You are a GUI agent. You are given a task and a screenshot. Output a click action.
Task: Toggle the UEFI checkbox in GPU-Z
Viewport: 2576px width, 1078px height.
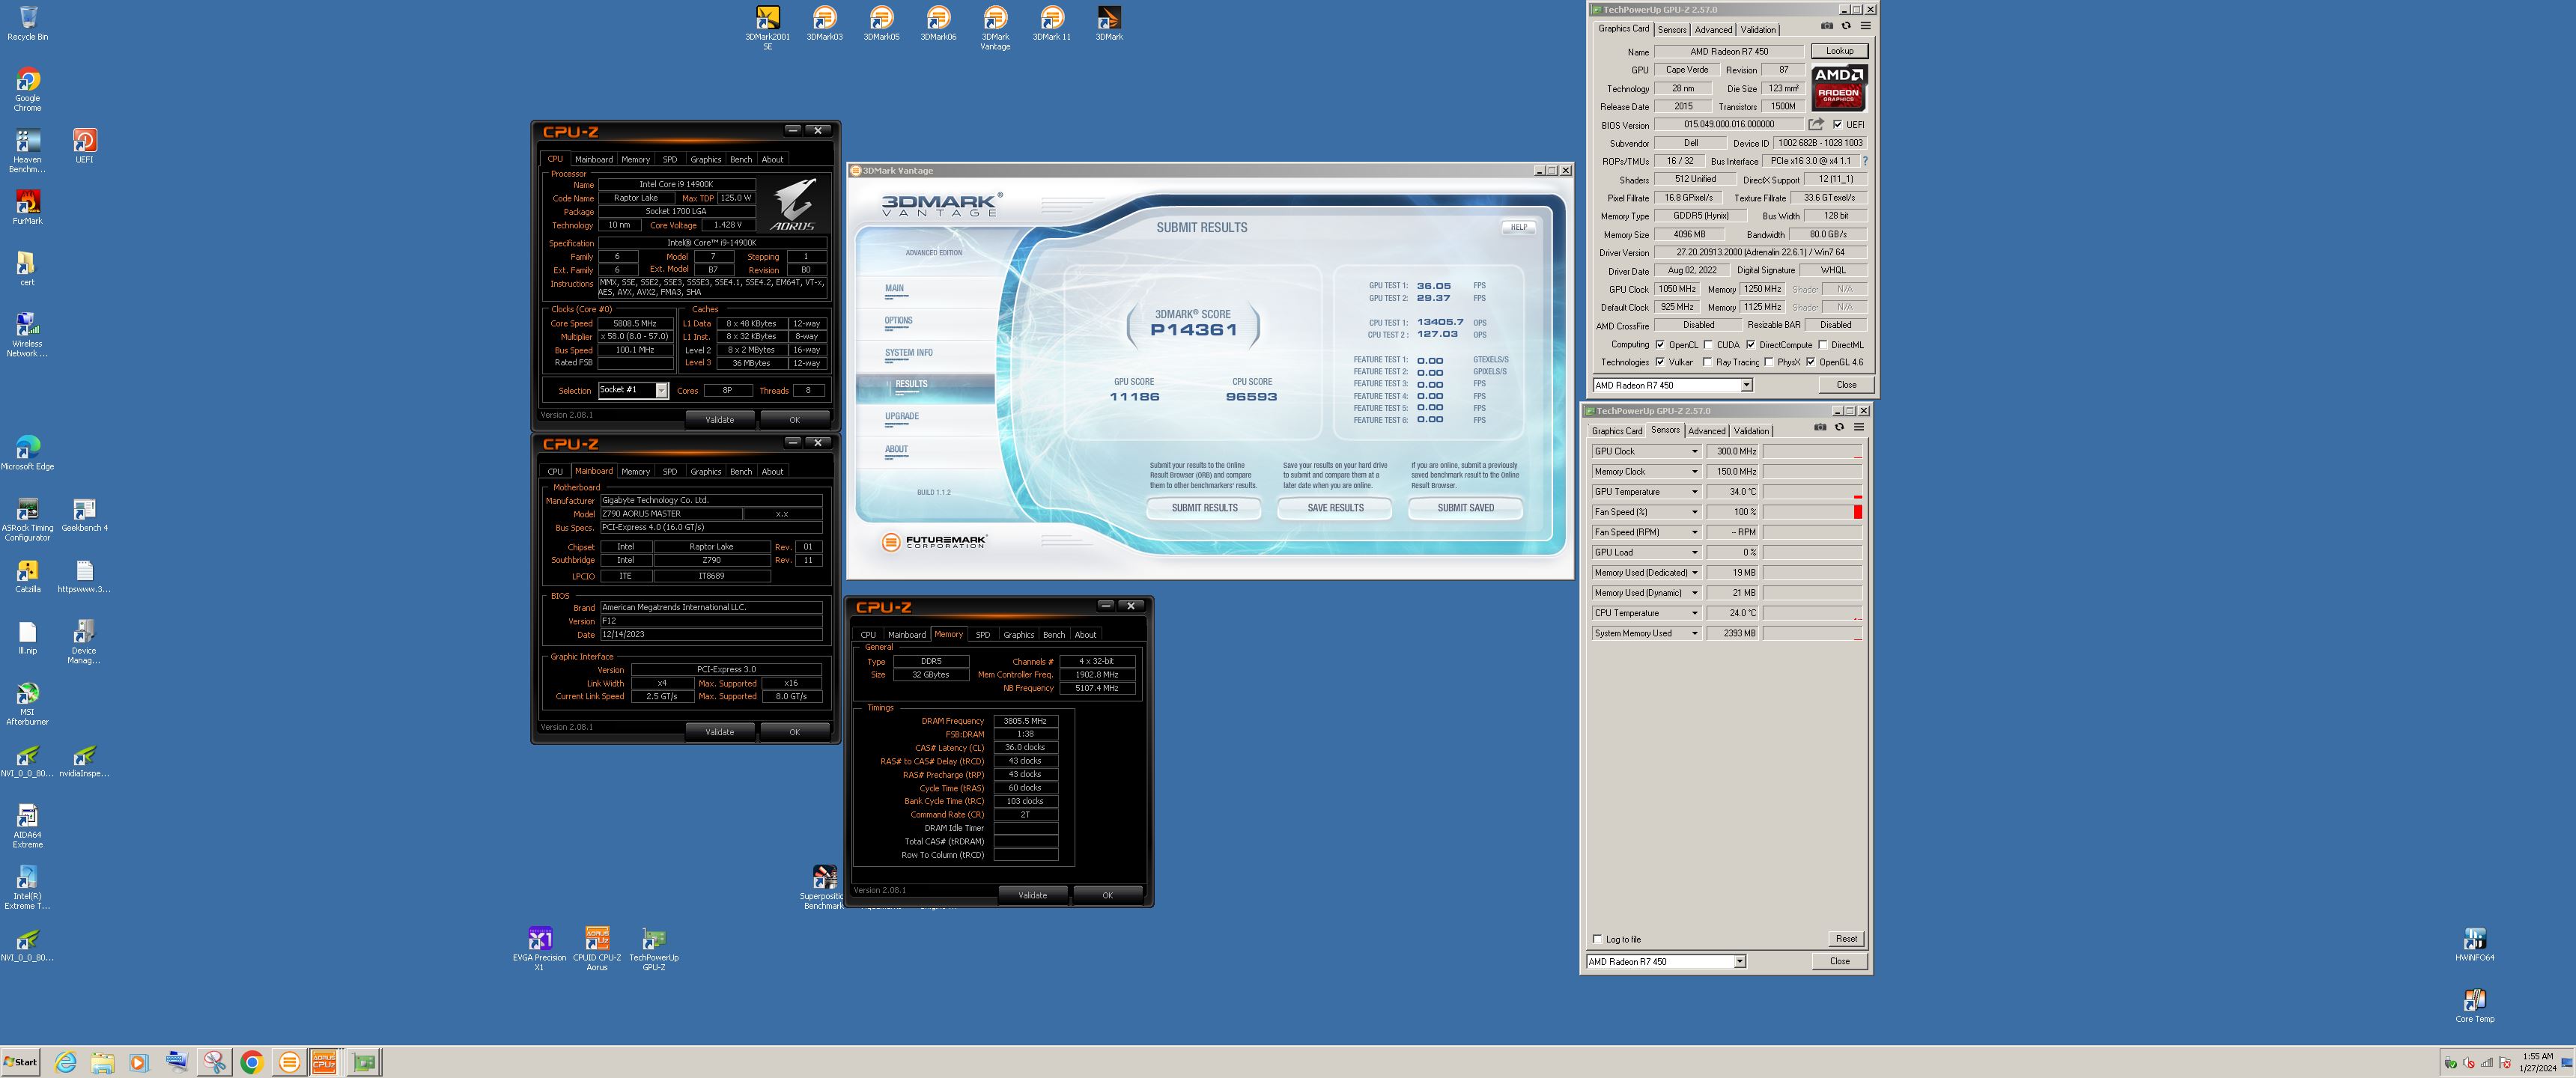pyautogui.click(x=1837, y=125)
